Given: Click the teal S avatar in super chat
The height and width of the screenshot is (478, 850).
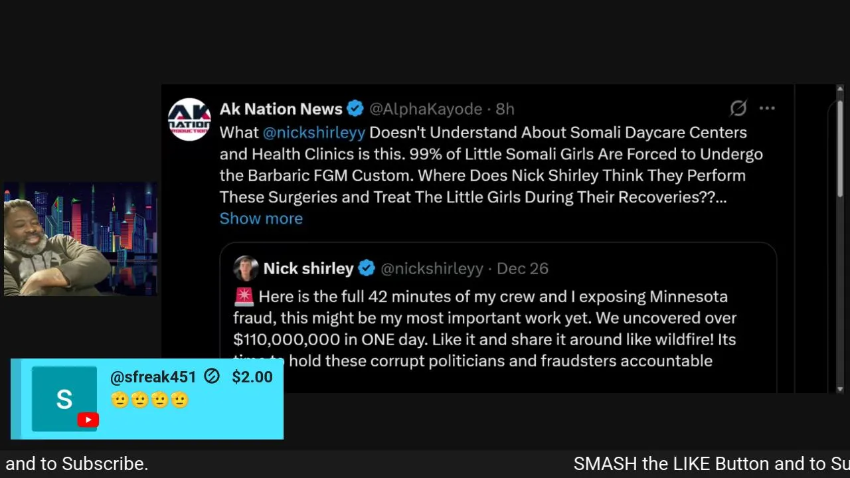Looking at the screenshot, I should 64,399.
